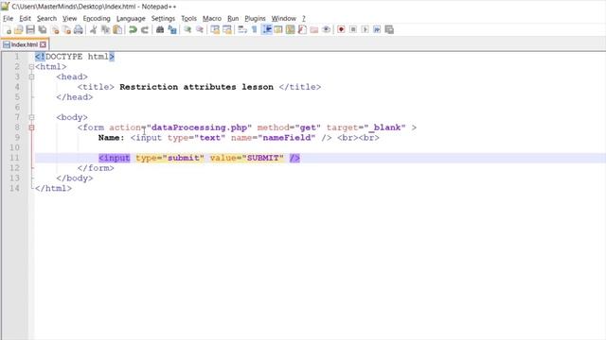Click the Close All documents toolbar icon

tap(66, 29)
